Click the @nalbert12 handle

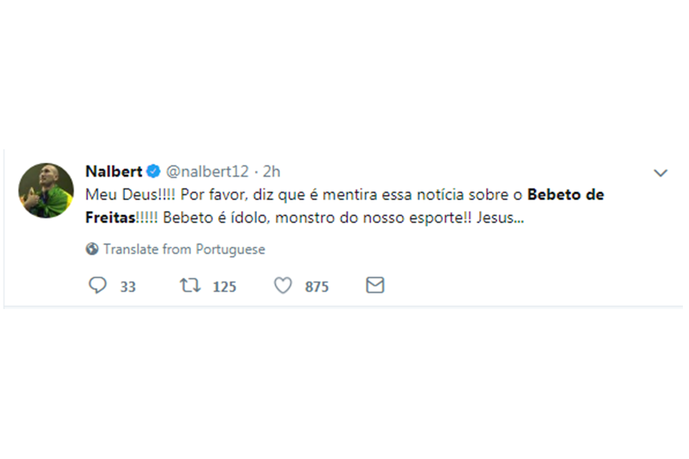(207, 171)
